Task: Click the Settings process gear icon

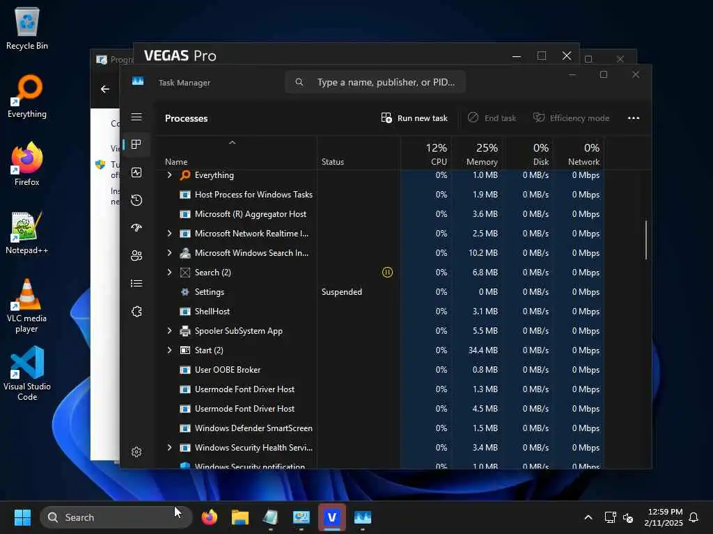Action: click(x=185, y=292)
